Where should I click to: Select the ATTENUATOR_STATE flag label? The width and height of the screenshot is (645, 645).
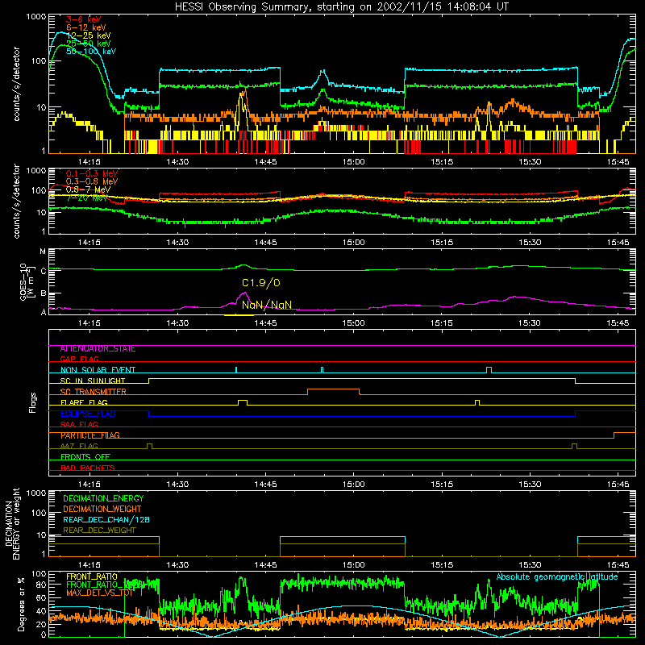pos(98,349)
